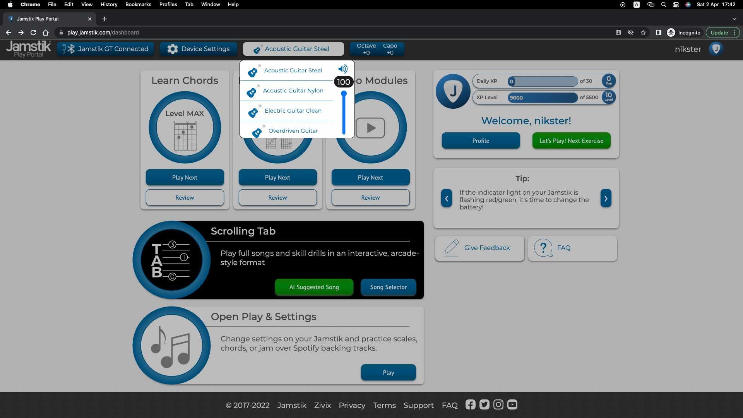The height and width of the screenshot is (418, 743).
Task: Click Review under Modules card
Action: [371, 197]
